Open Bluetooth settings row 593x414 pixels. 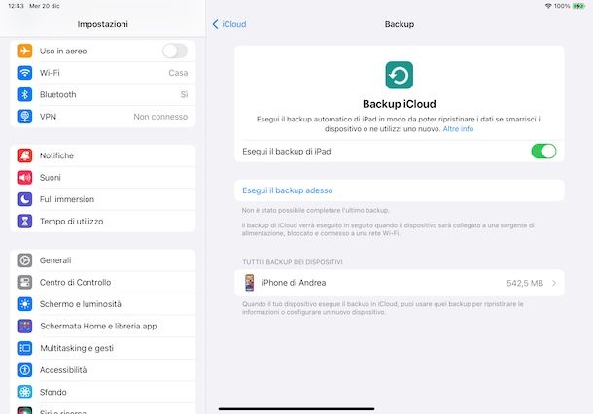tap(103, 94)
